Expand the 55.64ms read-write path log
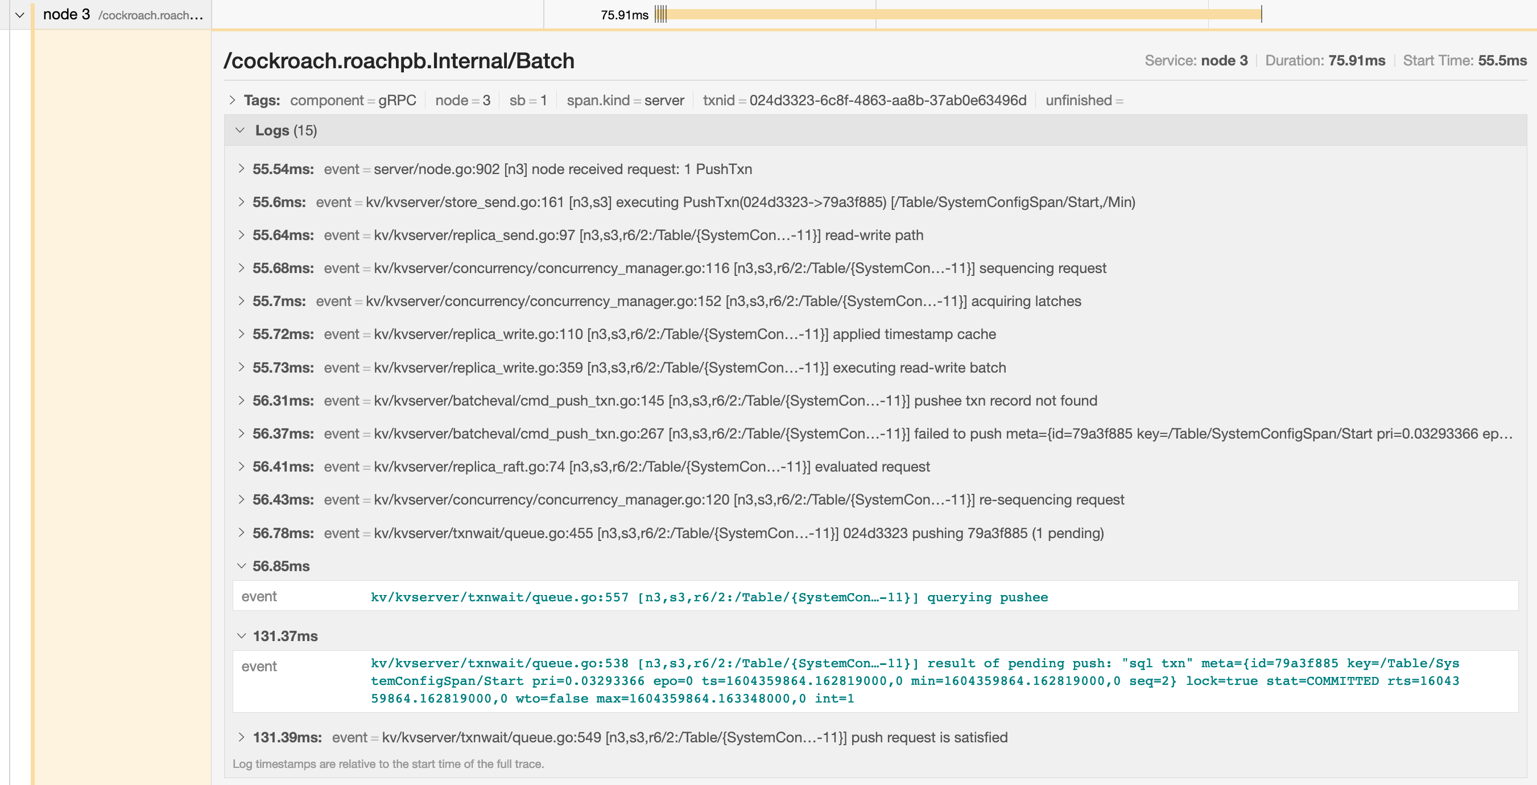The height and width of the screenshot is (785, 1537). [x=241, y=235]
